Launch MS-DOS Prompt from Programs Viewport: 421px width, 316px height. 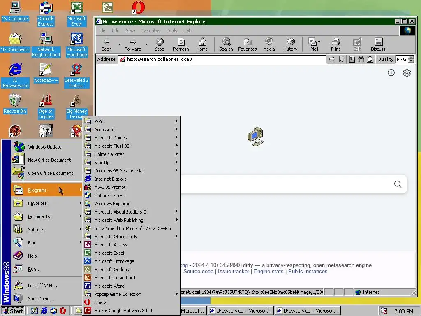point(131,187)
